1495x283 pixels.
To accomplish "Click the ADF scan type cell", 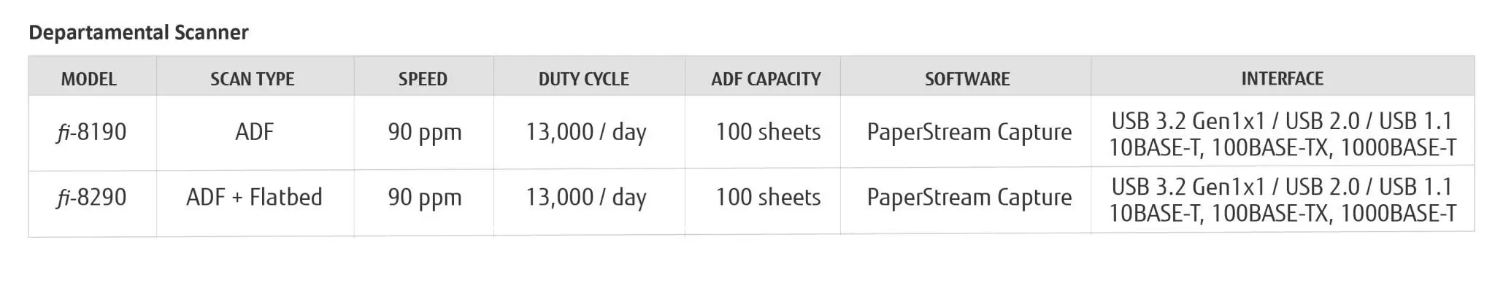I will [x=255, y=132].
